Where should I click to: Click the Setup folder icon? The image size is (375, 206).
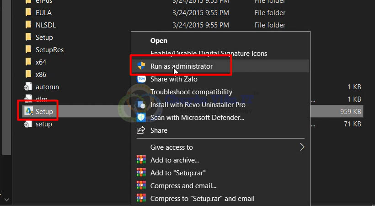tap(28, 37)
